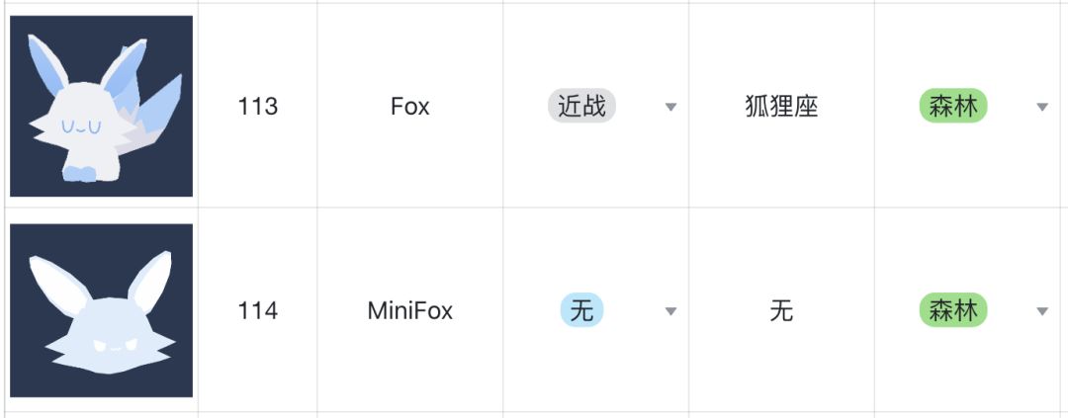
Task: Expand the 森林 dropdown in the MiniFox row
Action: point(1041,311)
